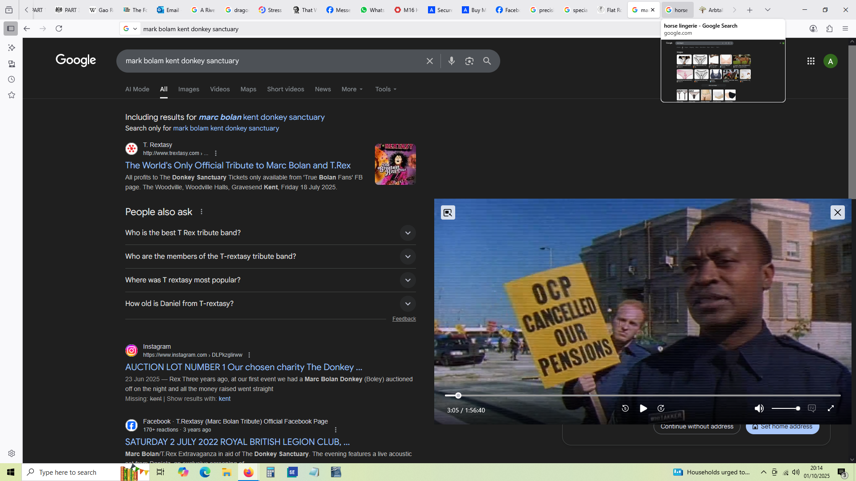This screenshot has width=856, height=481.
Task: Click the picture-in-picture video icon
Action: click(448, 212)
